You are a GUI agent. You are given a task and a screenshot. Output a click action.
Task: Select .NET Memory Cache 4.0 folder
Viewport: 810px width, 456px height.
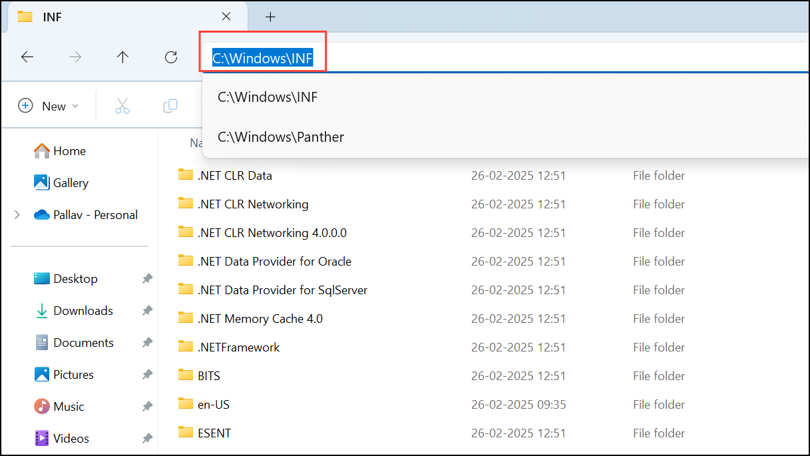tap(260, 319)
